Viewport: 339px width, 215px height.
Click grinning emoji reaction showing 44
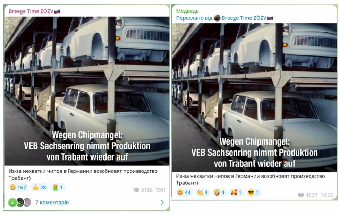tap(184, 192)
